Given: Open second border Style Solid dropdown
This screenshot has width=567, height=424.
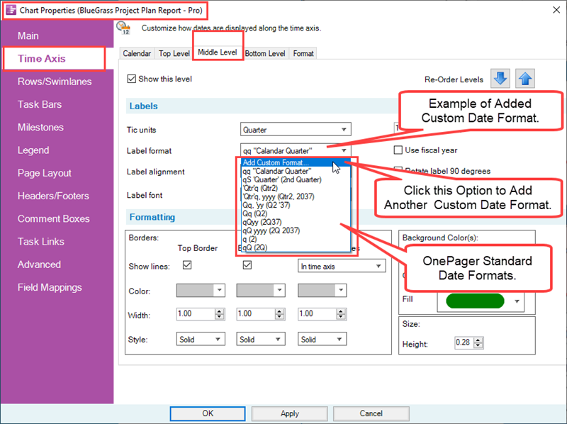Looking at the screenshot, I should 261,339.
